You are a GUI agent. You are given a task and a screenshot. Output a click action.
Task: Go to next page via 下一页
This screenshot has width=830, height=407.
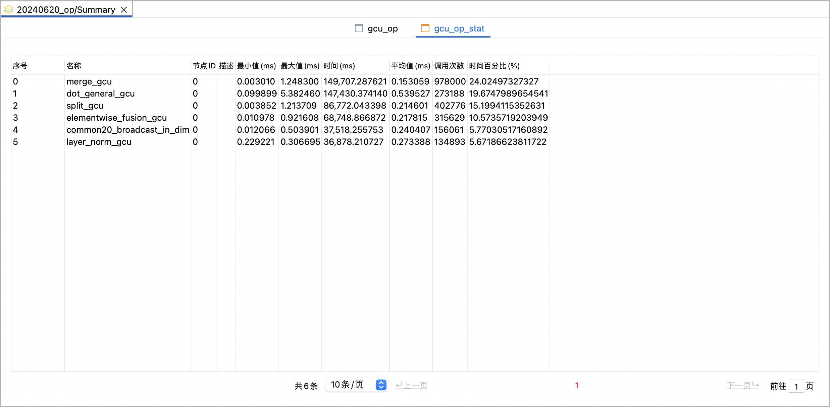(742, 385)
